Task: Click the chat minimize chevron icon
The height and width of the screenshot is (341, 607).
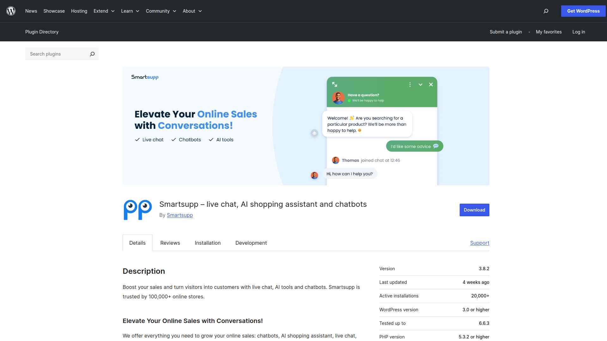Action: (420, 85)
